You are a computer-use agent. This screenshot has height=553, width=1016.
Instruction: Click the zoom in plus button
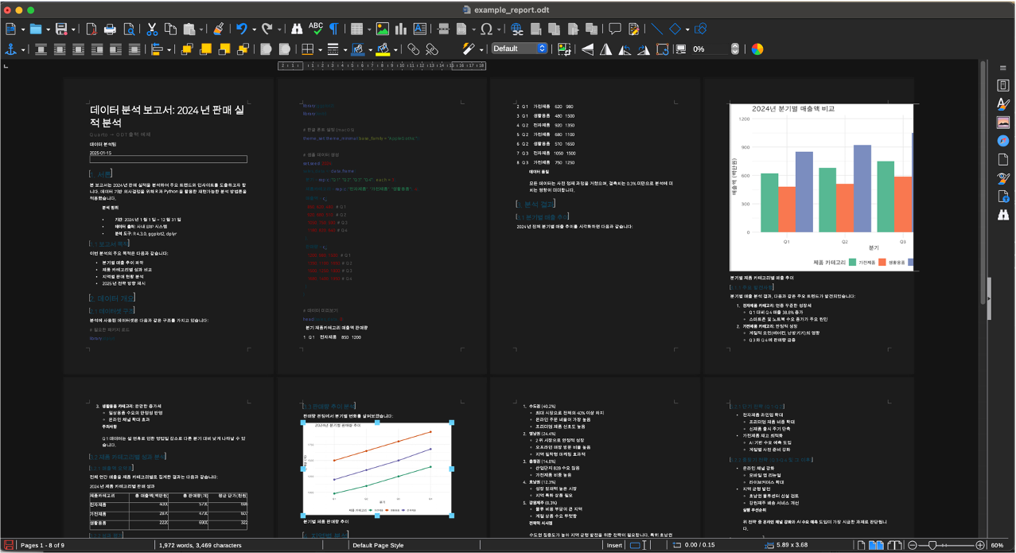979,545
